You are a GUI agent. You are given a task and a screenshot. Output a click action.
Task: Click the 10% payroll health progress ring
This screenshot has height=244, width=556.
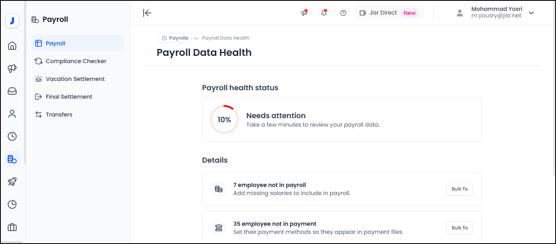[224, 119]
